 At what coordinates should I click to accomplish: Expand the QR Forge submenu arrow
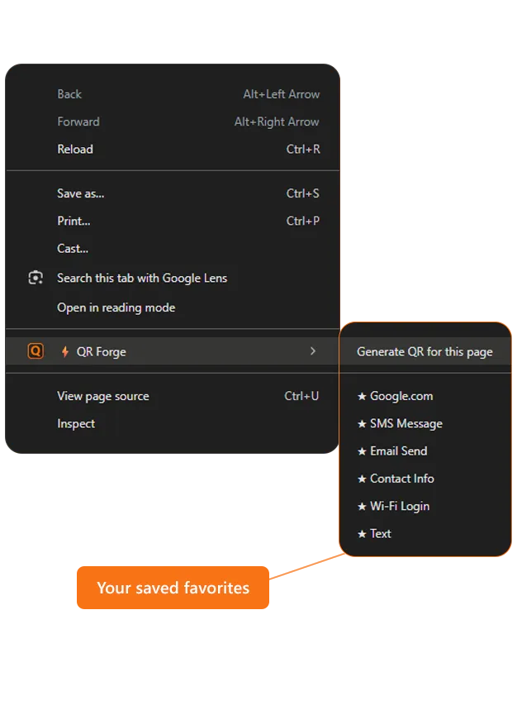coord(312,351)
